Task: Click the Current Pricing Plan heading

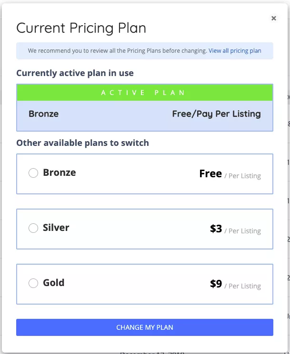Action: (x=81, y=28)
